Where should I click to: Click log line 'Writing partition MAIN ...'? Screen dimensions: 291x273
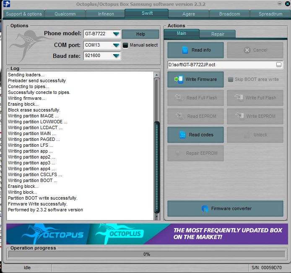tap(32, 133)
